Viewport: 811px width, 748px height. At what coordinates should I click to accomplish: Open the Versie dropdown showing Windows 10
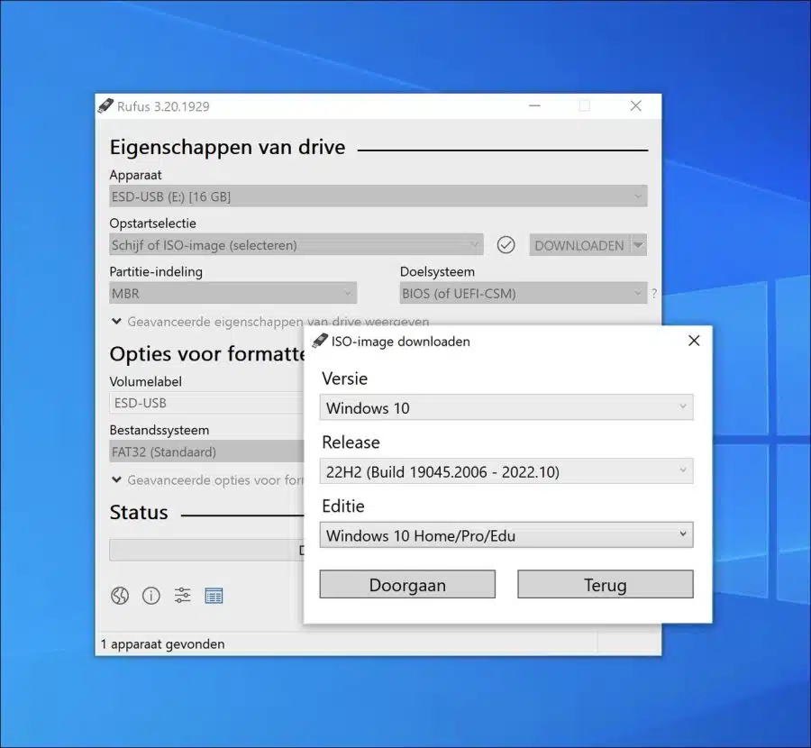(506, 407)
